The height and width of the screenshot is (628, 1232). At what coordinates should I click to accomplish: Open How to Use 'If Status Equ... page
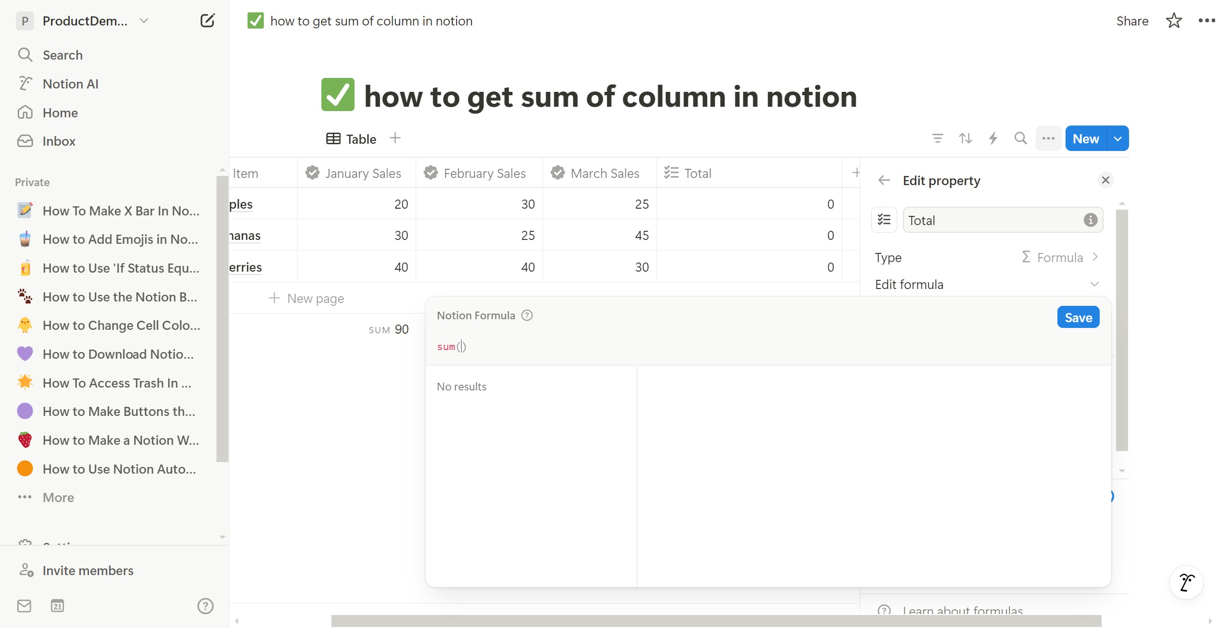click(x=121, y=268)
